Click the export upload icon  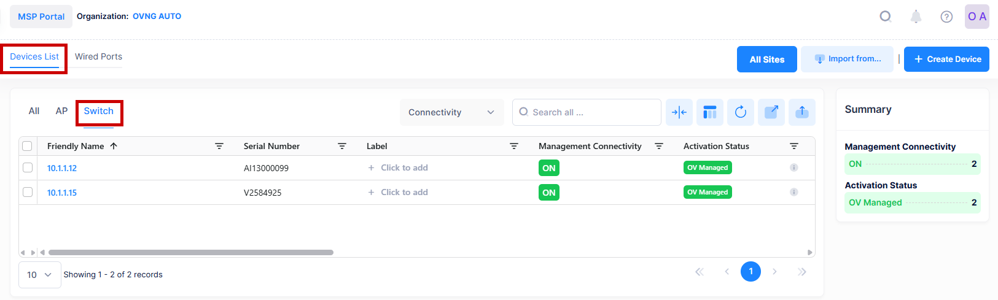(801, 112)
